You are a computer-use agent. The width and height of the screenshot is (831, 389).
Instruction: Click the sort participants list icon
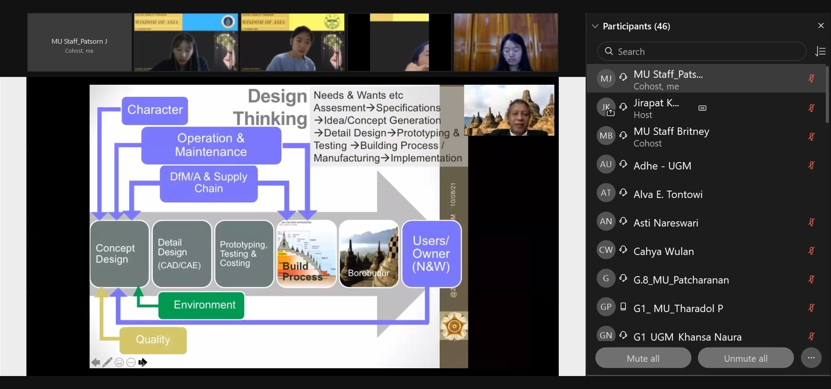820,51
